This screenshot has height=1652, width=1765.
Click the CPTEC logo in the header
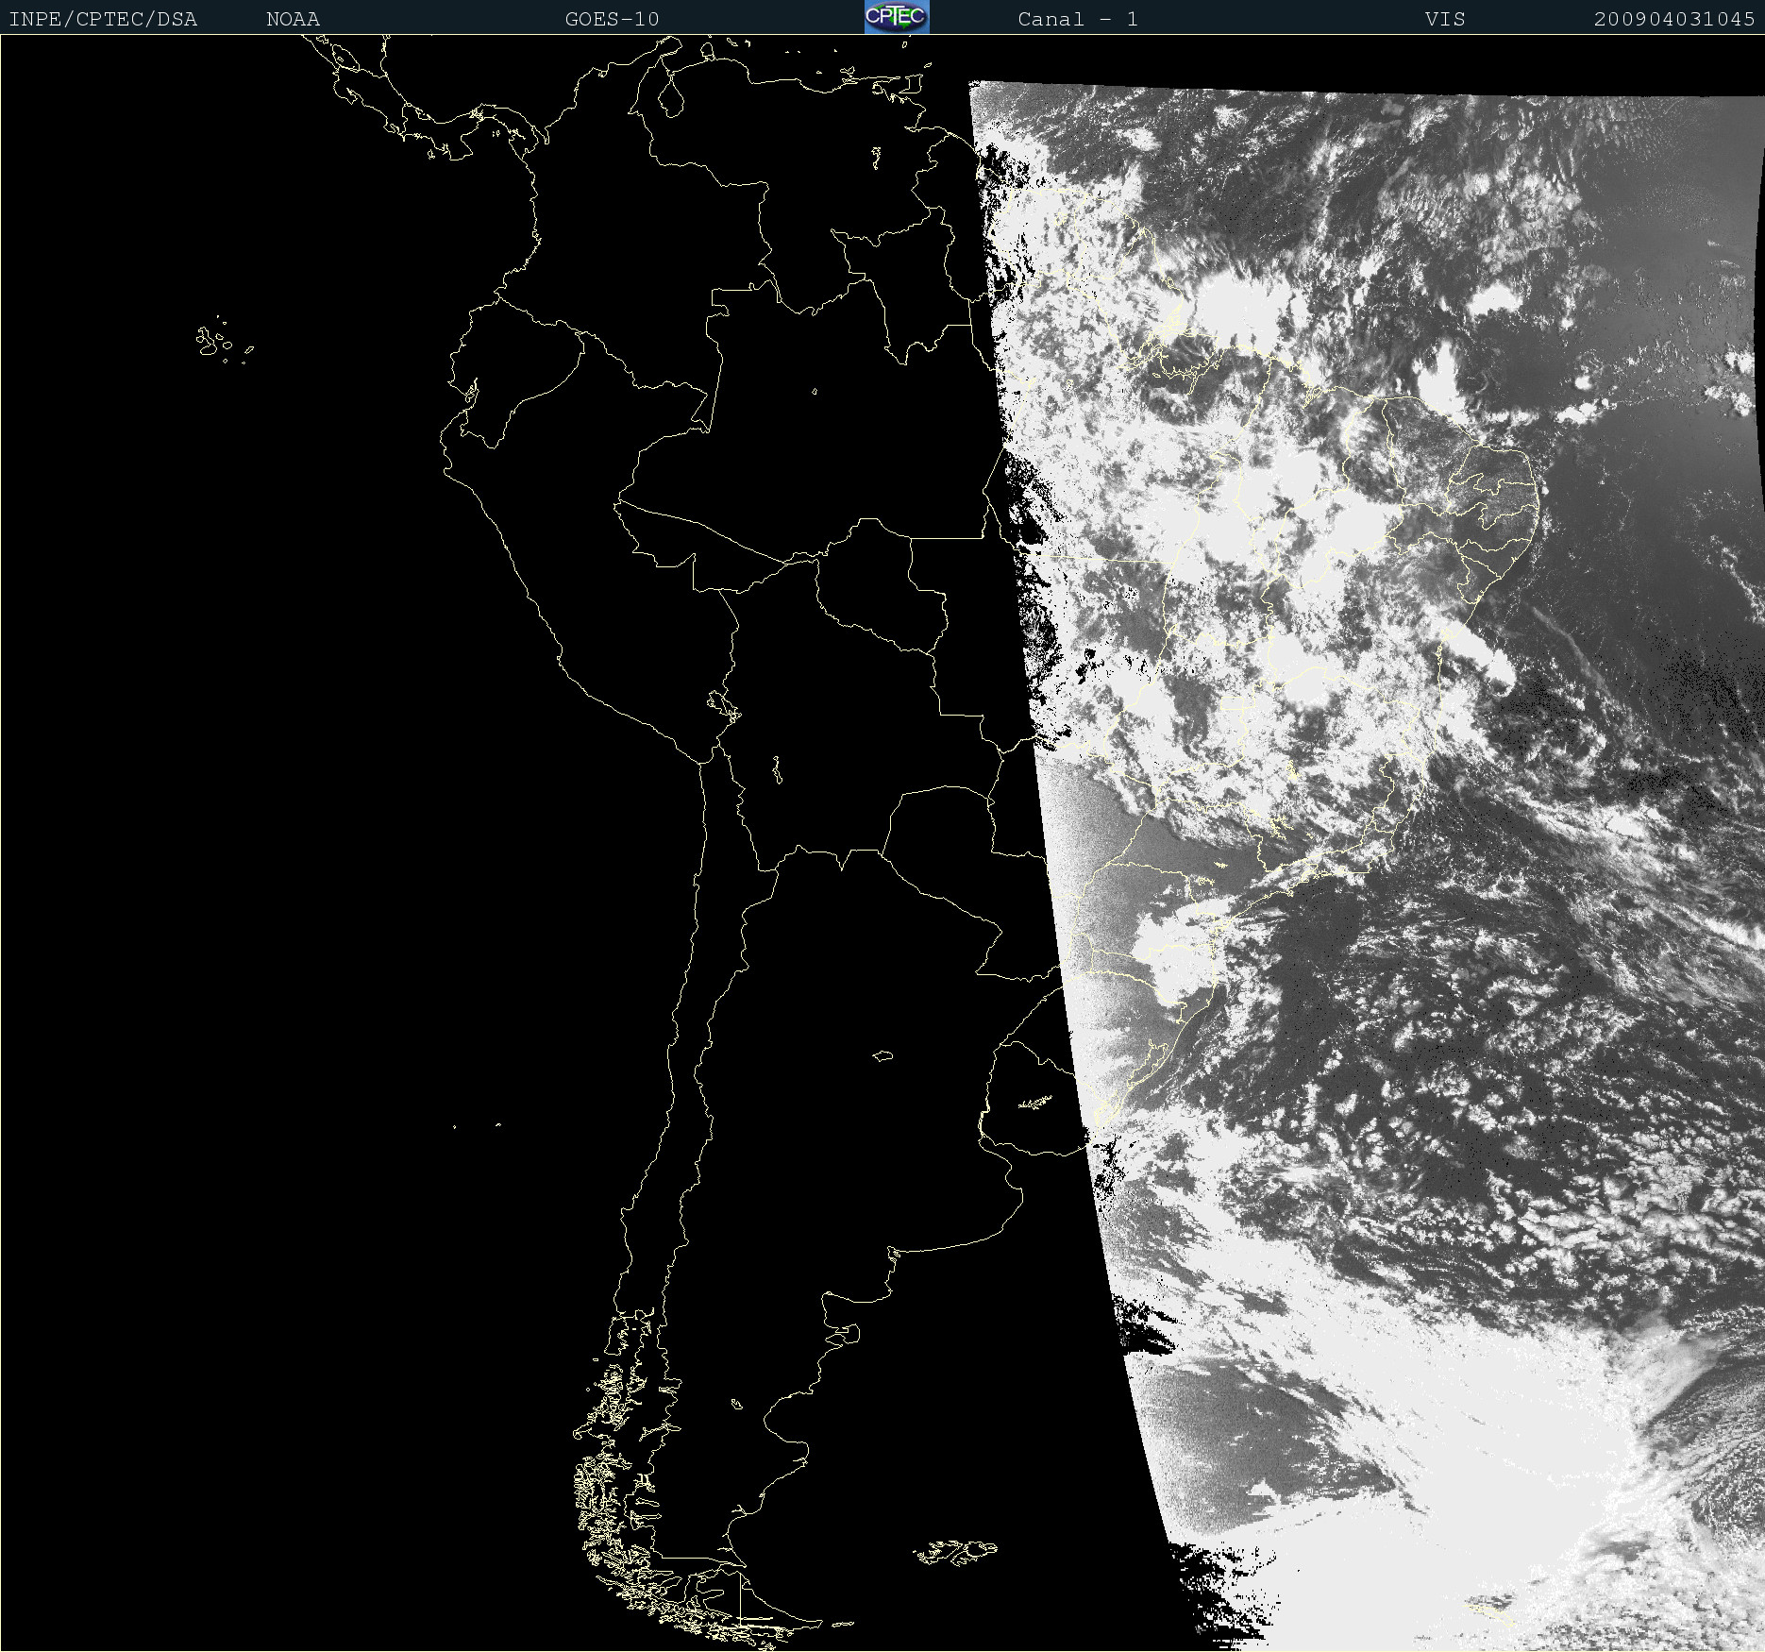click(x=897, y=17)
